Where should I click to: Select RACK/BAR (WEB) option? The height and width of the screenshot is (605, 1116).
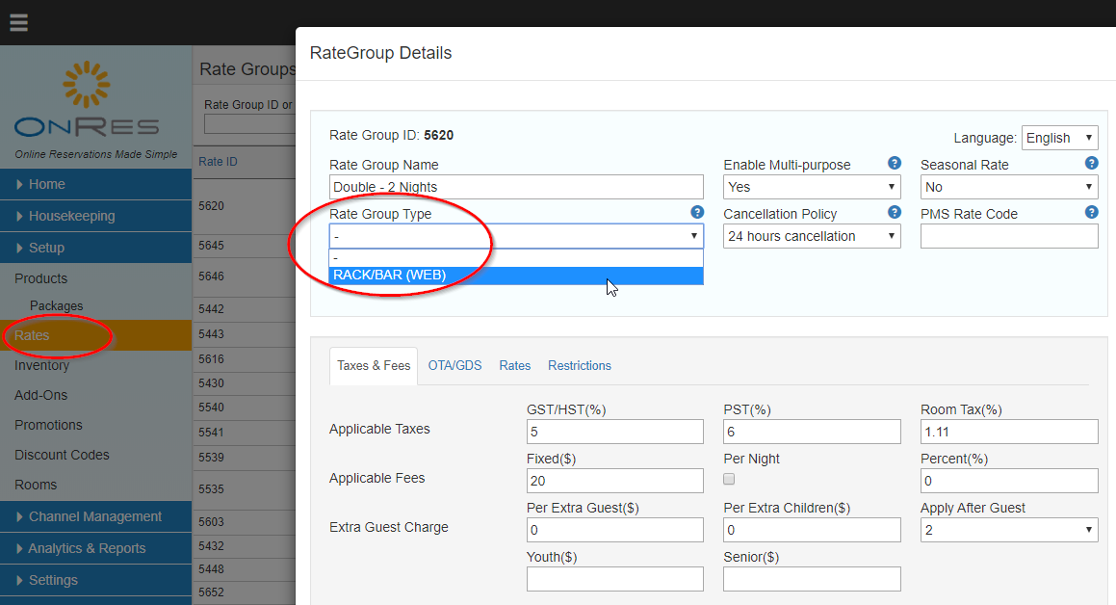(x=516, y=276)
